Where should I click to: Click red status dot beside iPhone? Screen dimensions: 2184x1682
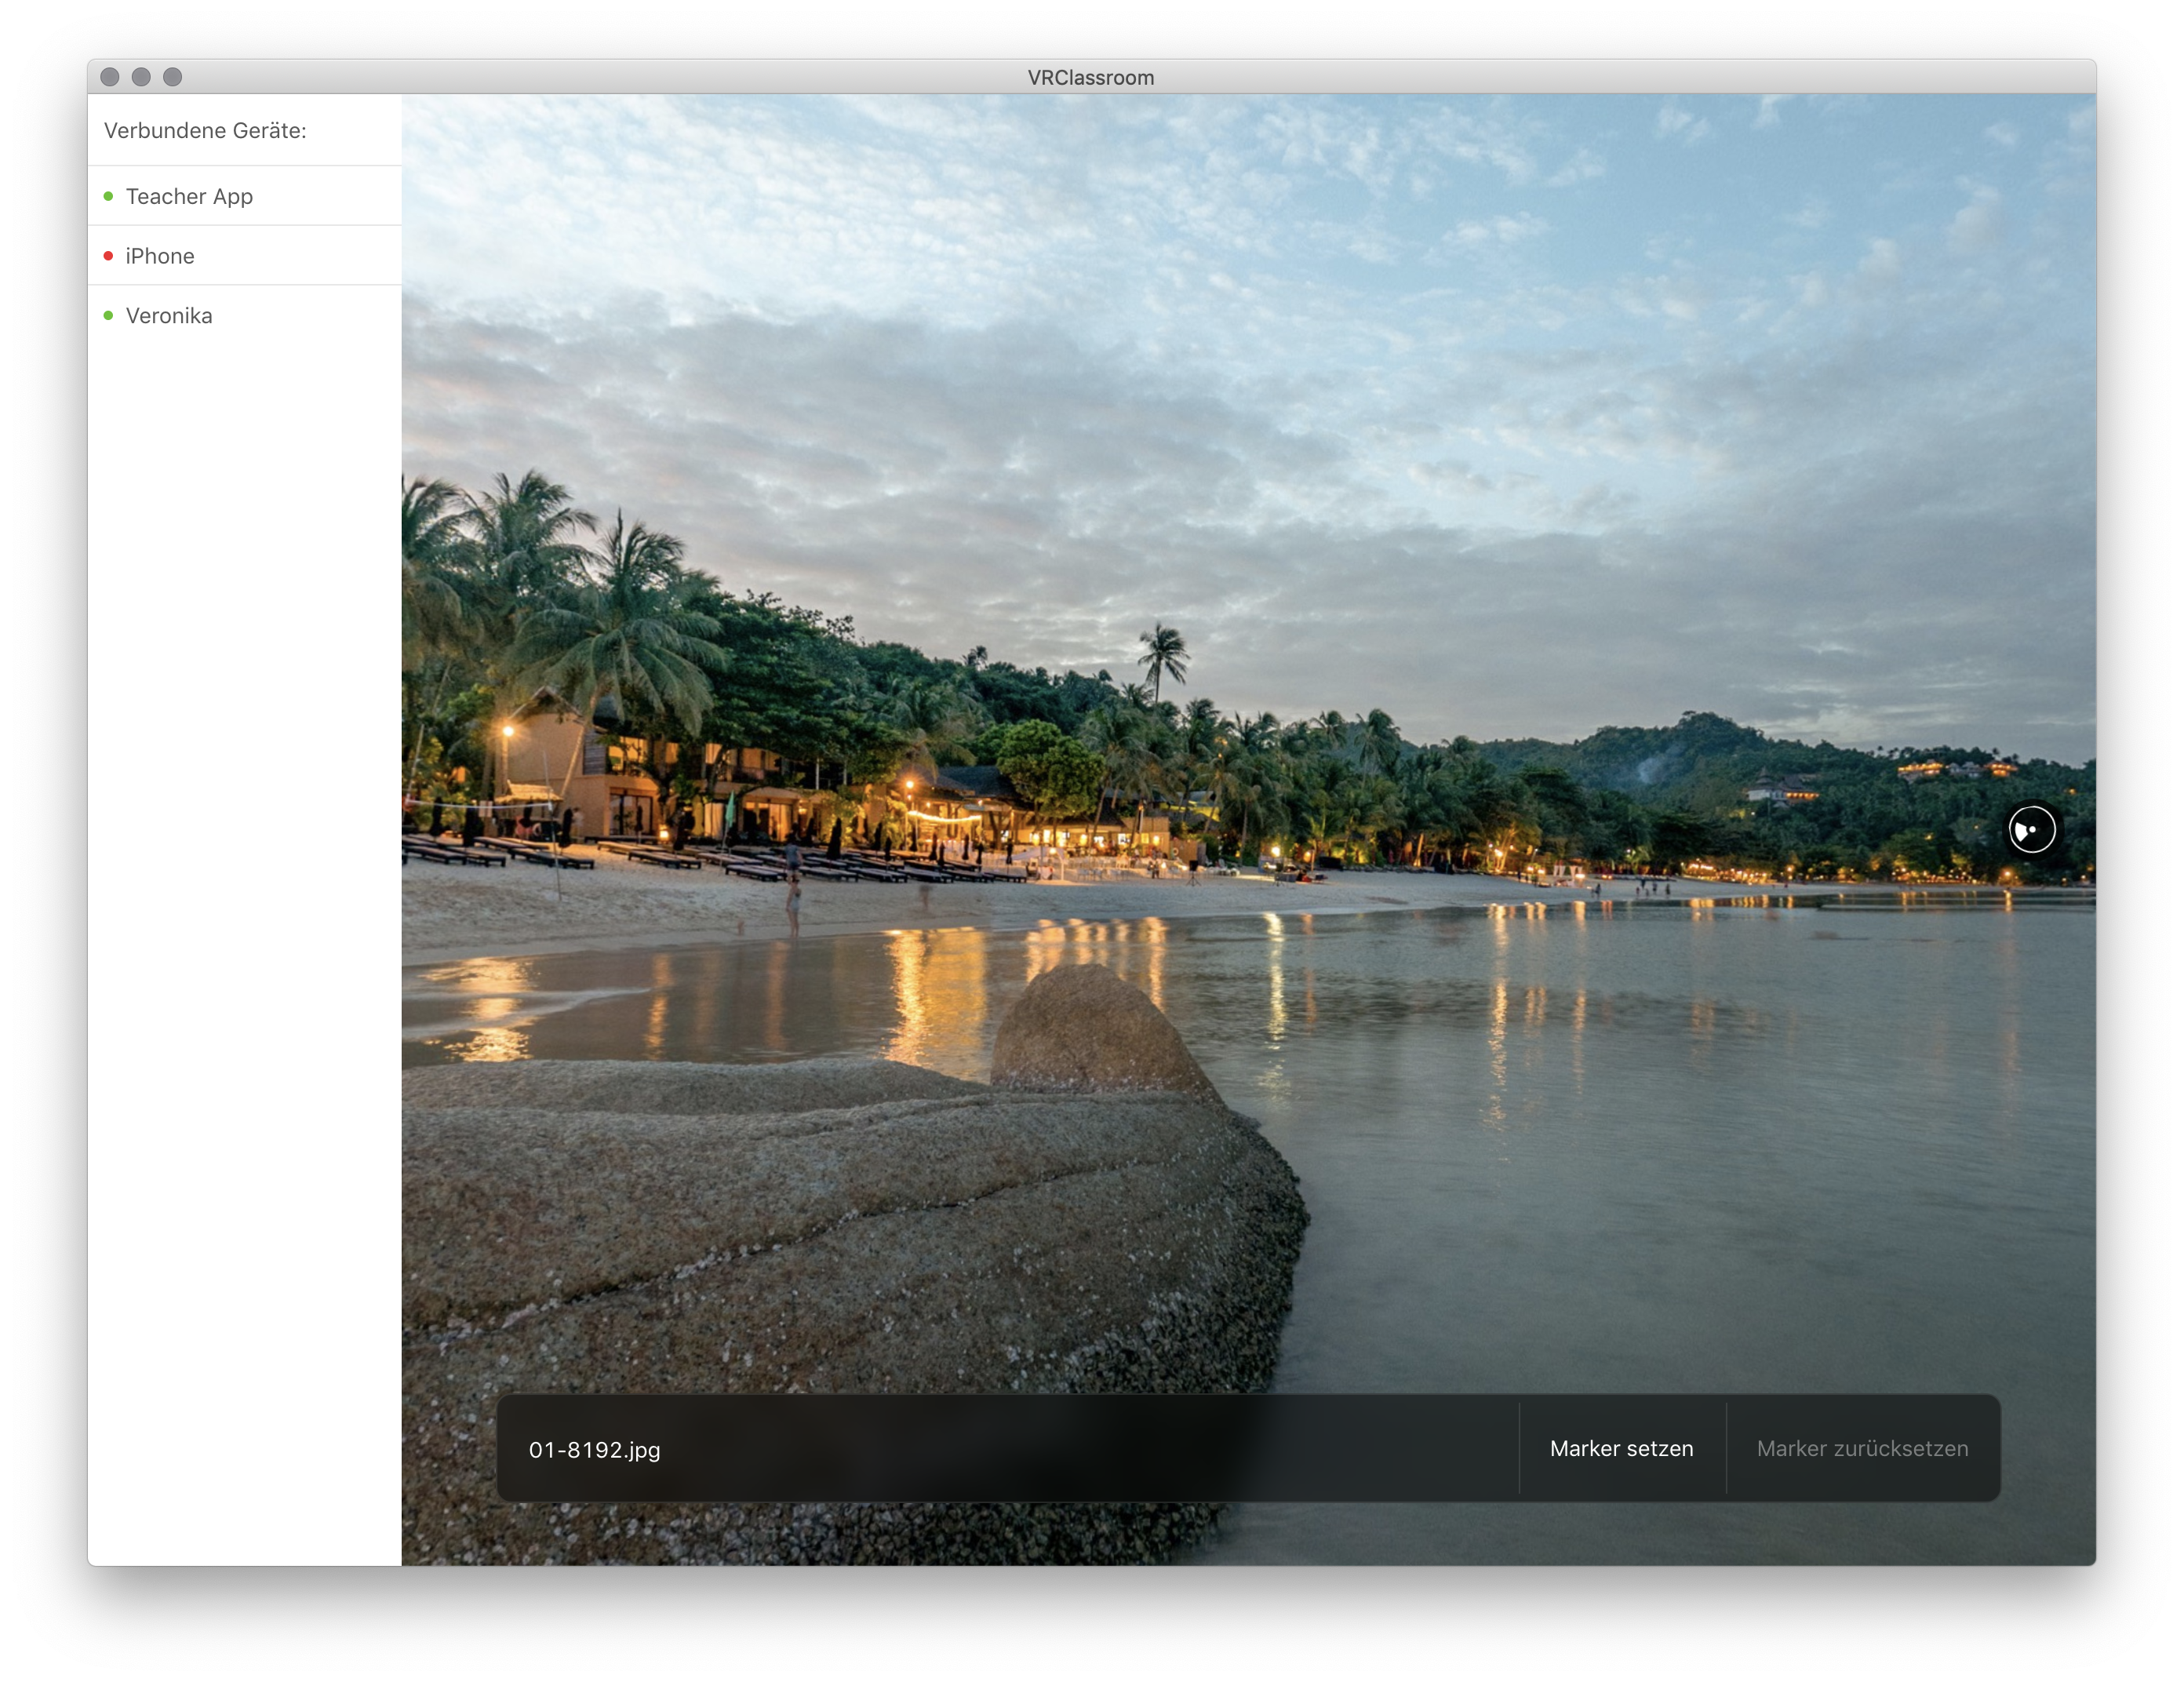coord(108,256)
